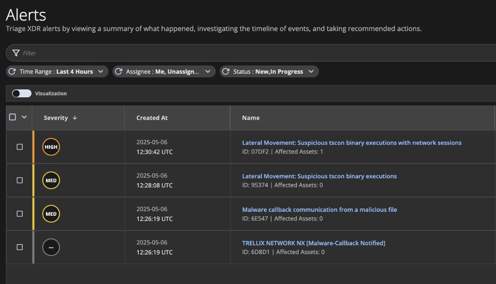This screenshot has height=284, width=496.
Task: Open the Assignee filter dropdown
Action: pyautogui.click(x=208, y=71)
